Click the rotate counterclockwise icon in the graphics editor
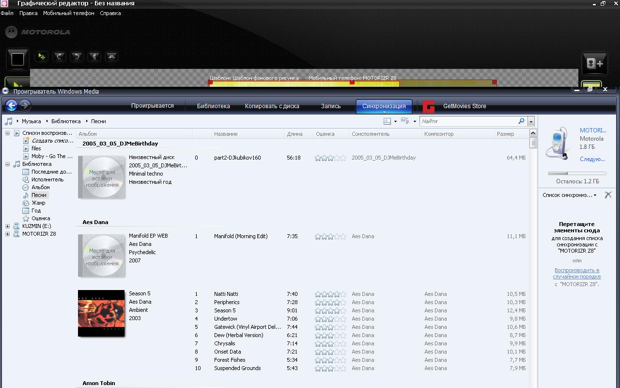Screen dimensions: 620x388 click(x=77, y=56)
